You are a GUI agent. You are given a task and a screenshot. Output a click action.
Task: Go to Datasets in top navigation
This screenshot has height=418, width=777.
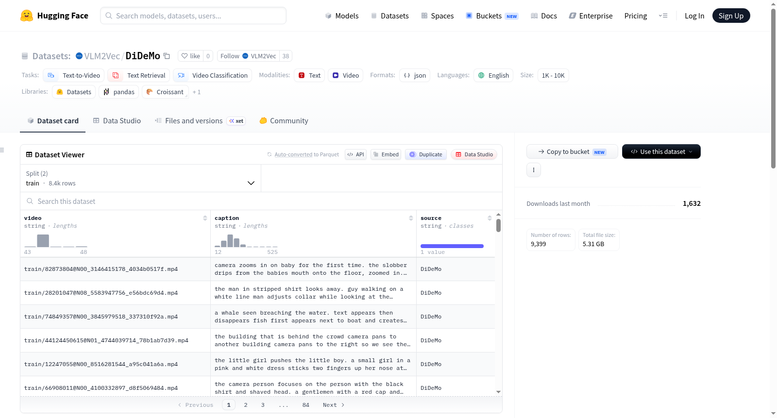(x=390, y=16)
